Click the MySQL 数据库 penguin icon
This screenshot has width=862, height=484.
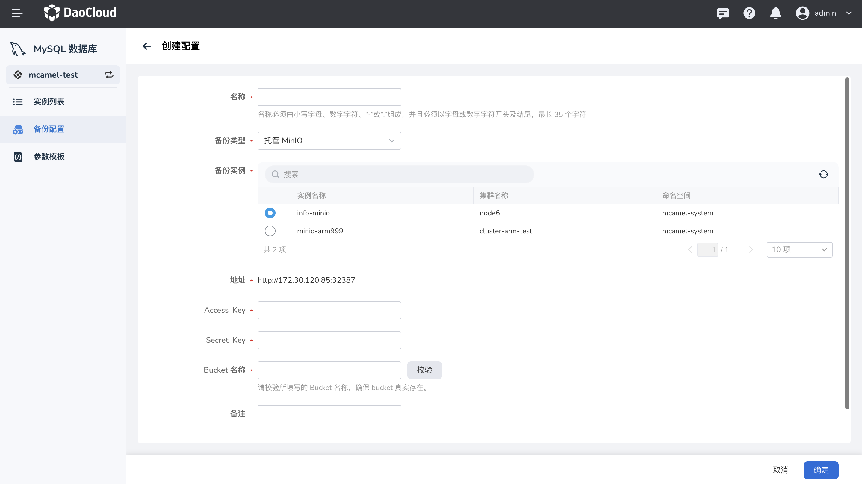click(x=17, y=49)
